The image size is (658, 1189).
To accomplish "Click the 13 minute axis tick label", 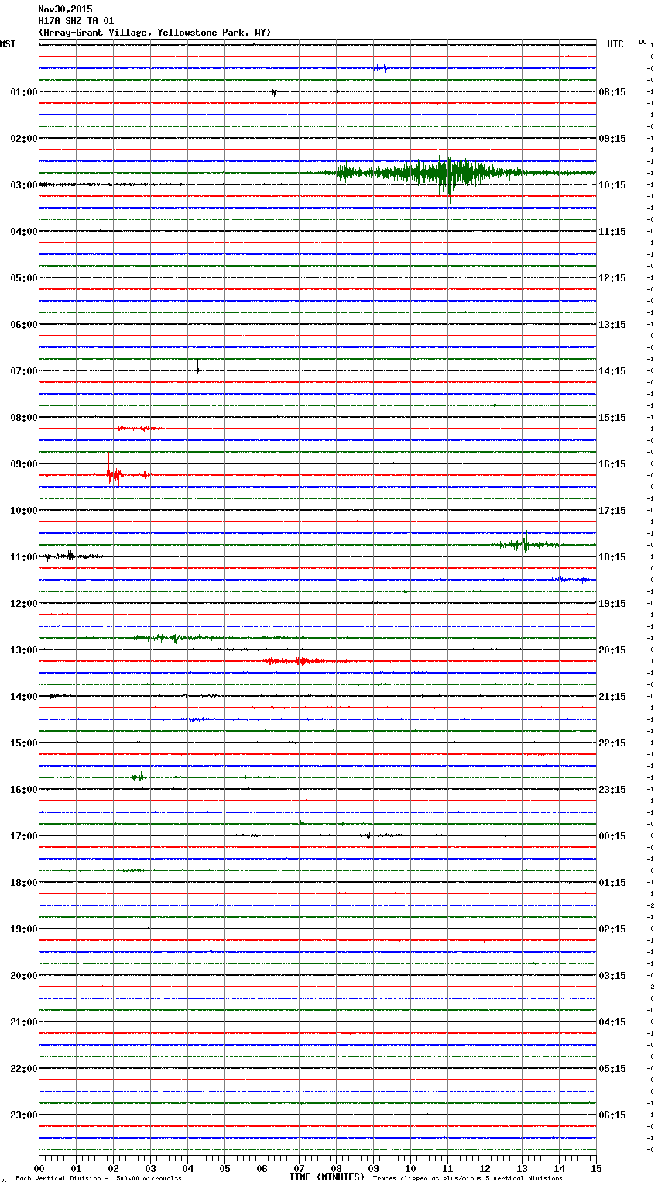I will point(522,1168).
